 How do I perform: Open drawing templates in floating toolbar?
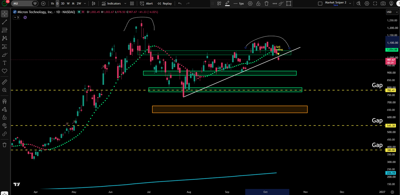[219, 3]
